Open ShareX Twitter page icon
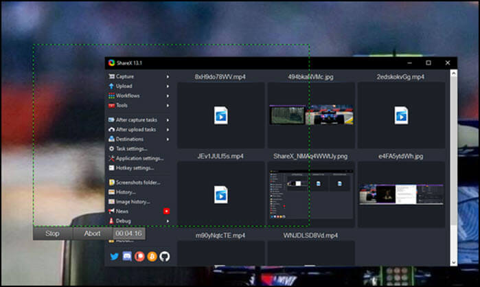Image resolution: width=480 pixels, height=287 pixels. (x=115, y=256)
